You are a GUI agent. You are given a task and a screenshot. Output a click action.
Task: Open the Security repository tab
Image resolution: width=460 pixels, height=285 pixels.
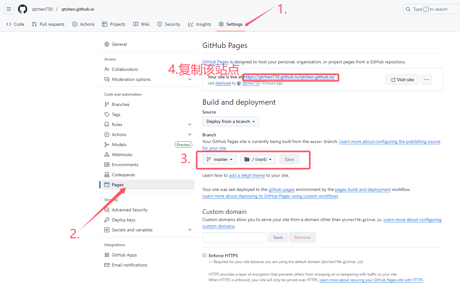click(x=169, y=24)
